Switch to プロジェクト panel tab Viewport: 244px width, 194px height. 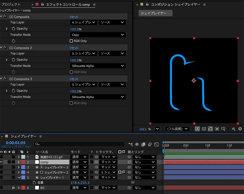(x=11, y=4)
